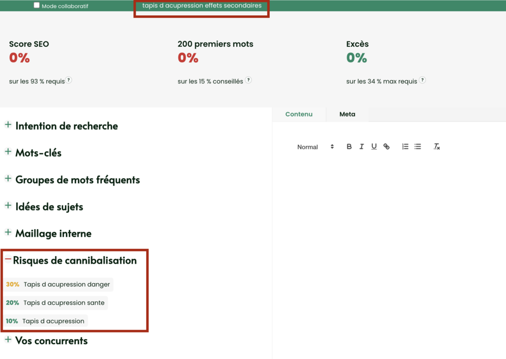Image resolution: width=506 pixels, height=359 pixels.
Task: Create a bulleted list
Action: (x=418, y=147)
